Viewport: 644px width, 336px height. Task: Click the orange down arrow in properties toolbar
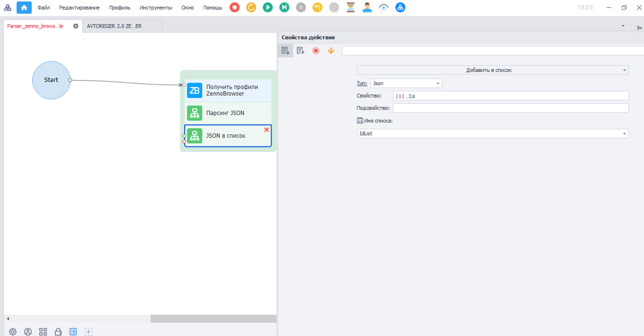pyautogui.click(x=331, y=50)
